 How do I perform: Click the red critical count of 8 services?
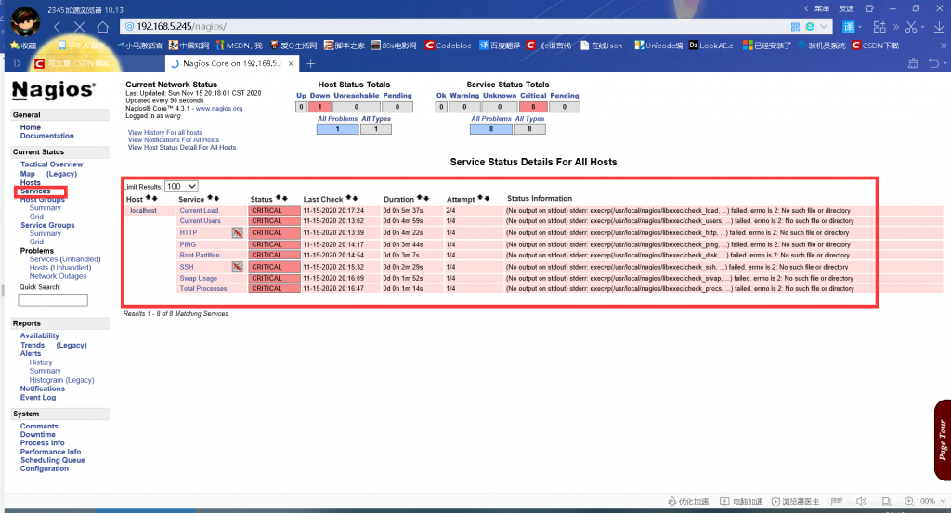coord(533,107)
